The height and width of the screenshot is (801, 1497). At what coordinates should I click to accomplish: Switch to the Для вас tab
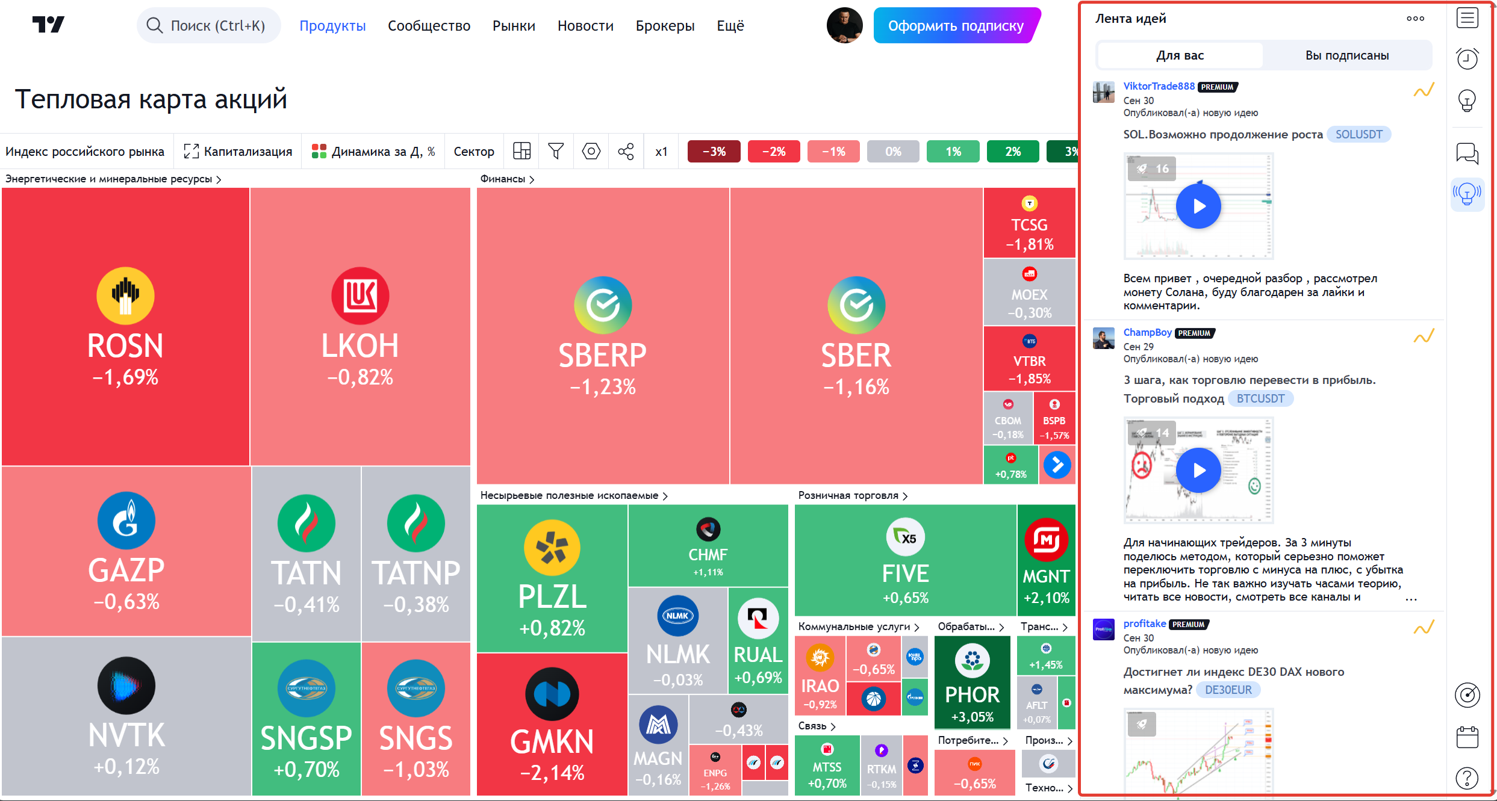pyautogui.click(x=1180, y=55)
